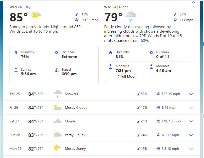Click the daytime UV Index sun icon
Viewport: 204px width, 158px height.
point(57,53)
